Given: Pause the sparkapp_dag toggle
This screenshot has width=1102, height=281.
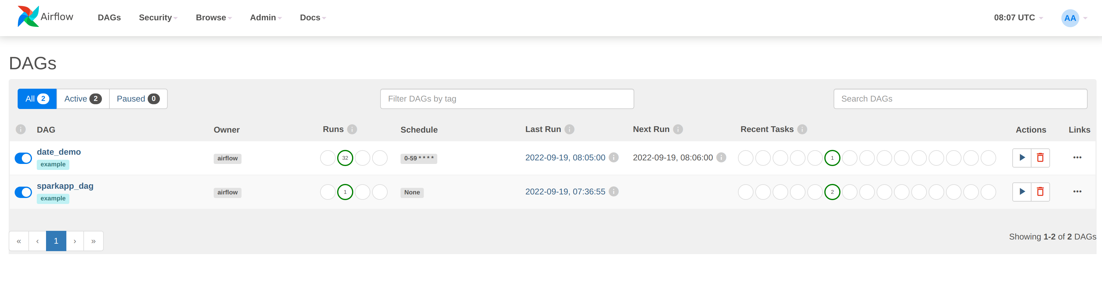Looking at the screenshot, I should coord(24,193).
